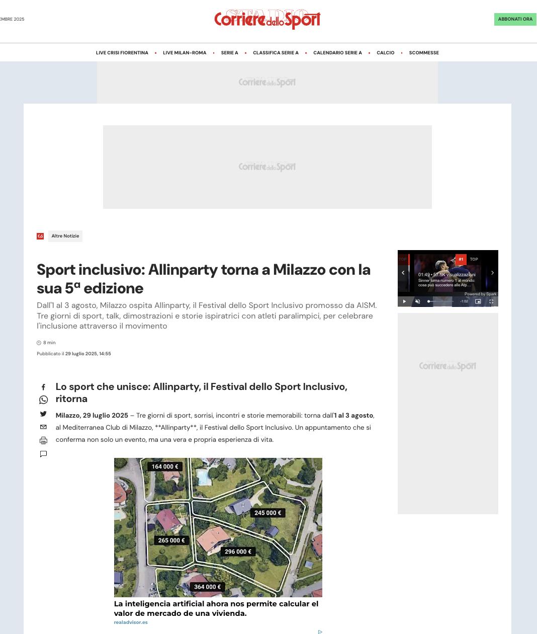The height and width of the screenshot is (634, 537).
Task: Click the ad headline about inteligencia artificial
Action: [x=216, y=608]
